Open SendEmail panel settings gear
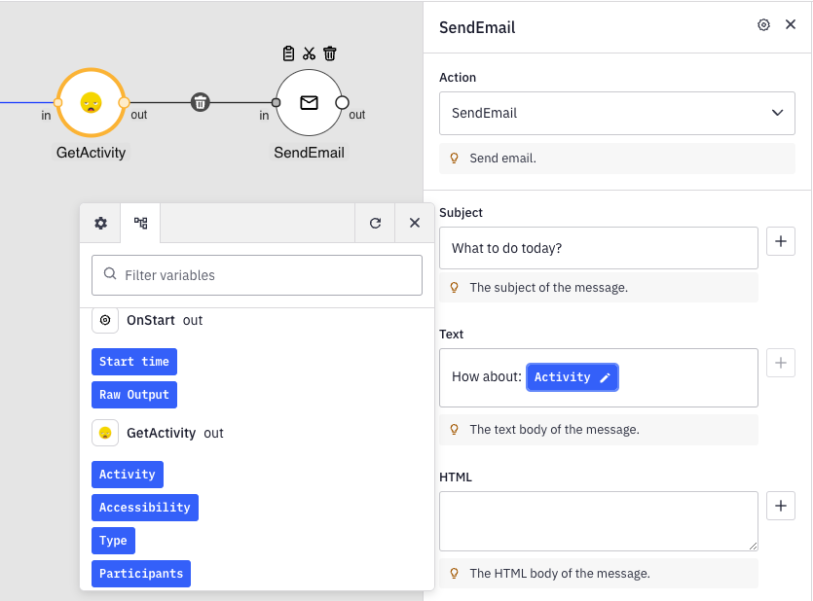Image resolution: width=813 pixels, height=601 pixels. pyautogui.click(x=763, y=25)
